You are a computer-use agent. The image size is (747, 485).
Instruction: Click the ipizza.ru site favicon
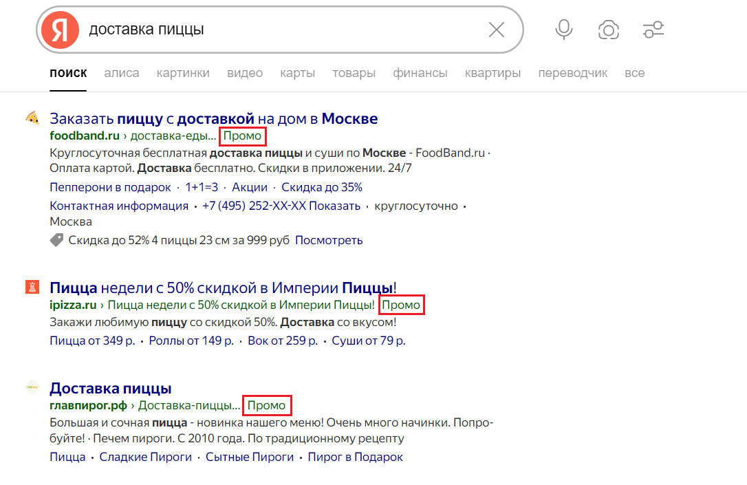tap(32, 286)
